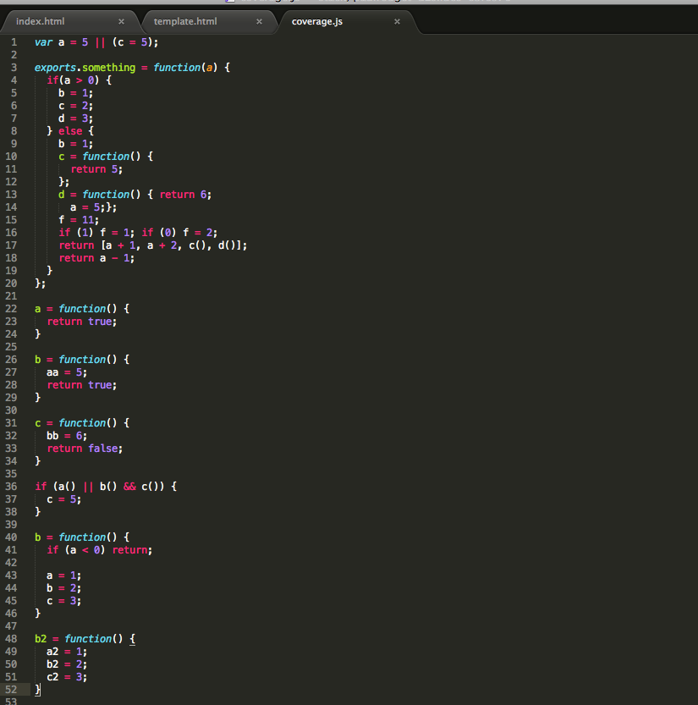Click line number 3 in gutter
Screen dimensions: 698x705
tap(14, 68)
